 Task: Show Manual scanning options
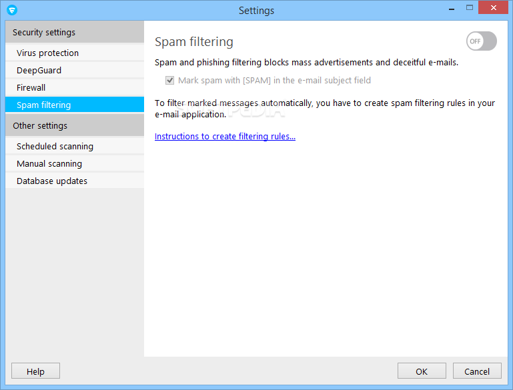75,163
